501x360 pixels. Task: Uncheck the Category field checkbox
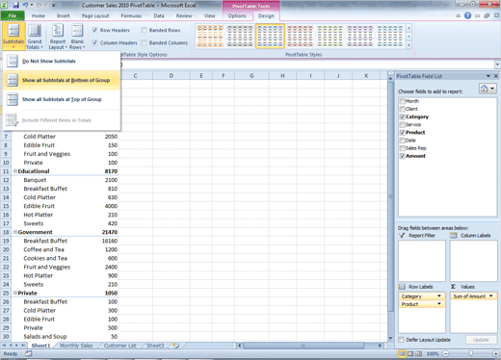(x=402, y=116)
